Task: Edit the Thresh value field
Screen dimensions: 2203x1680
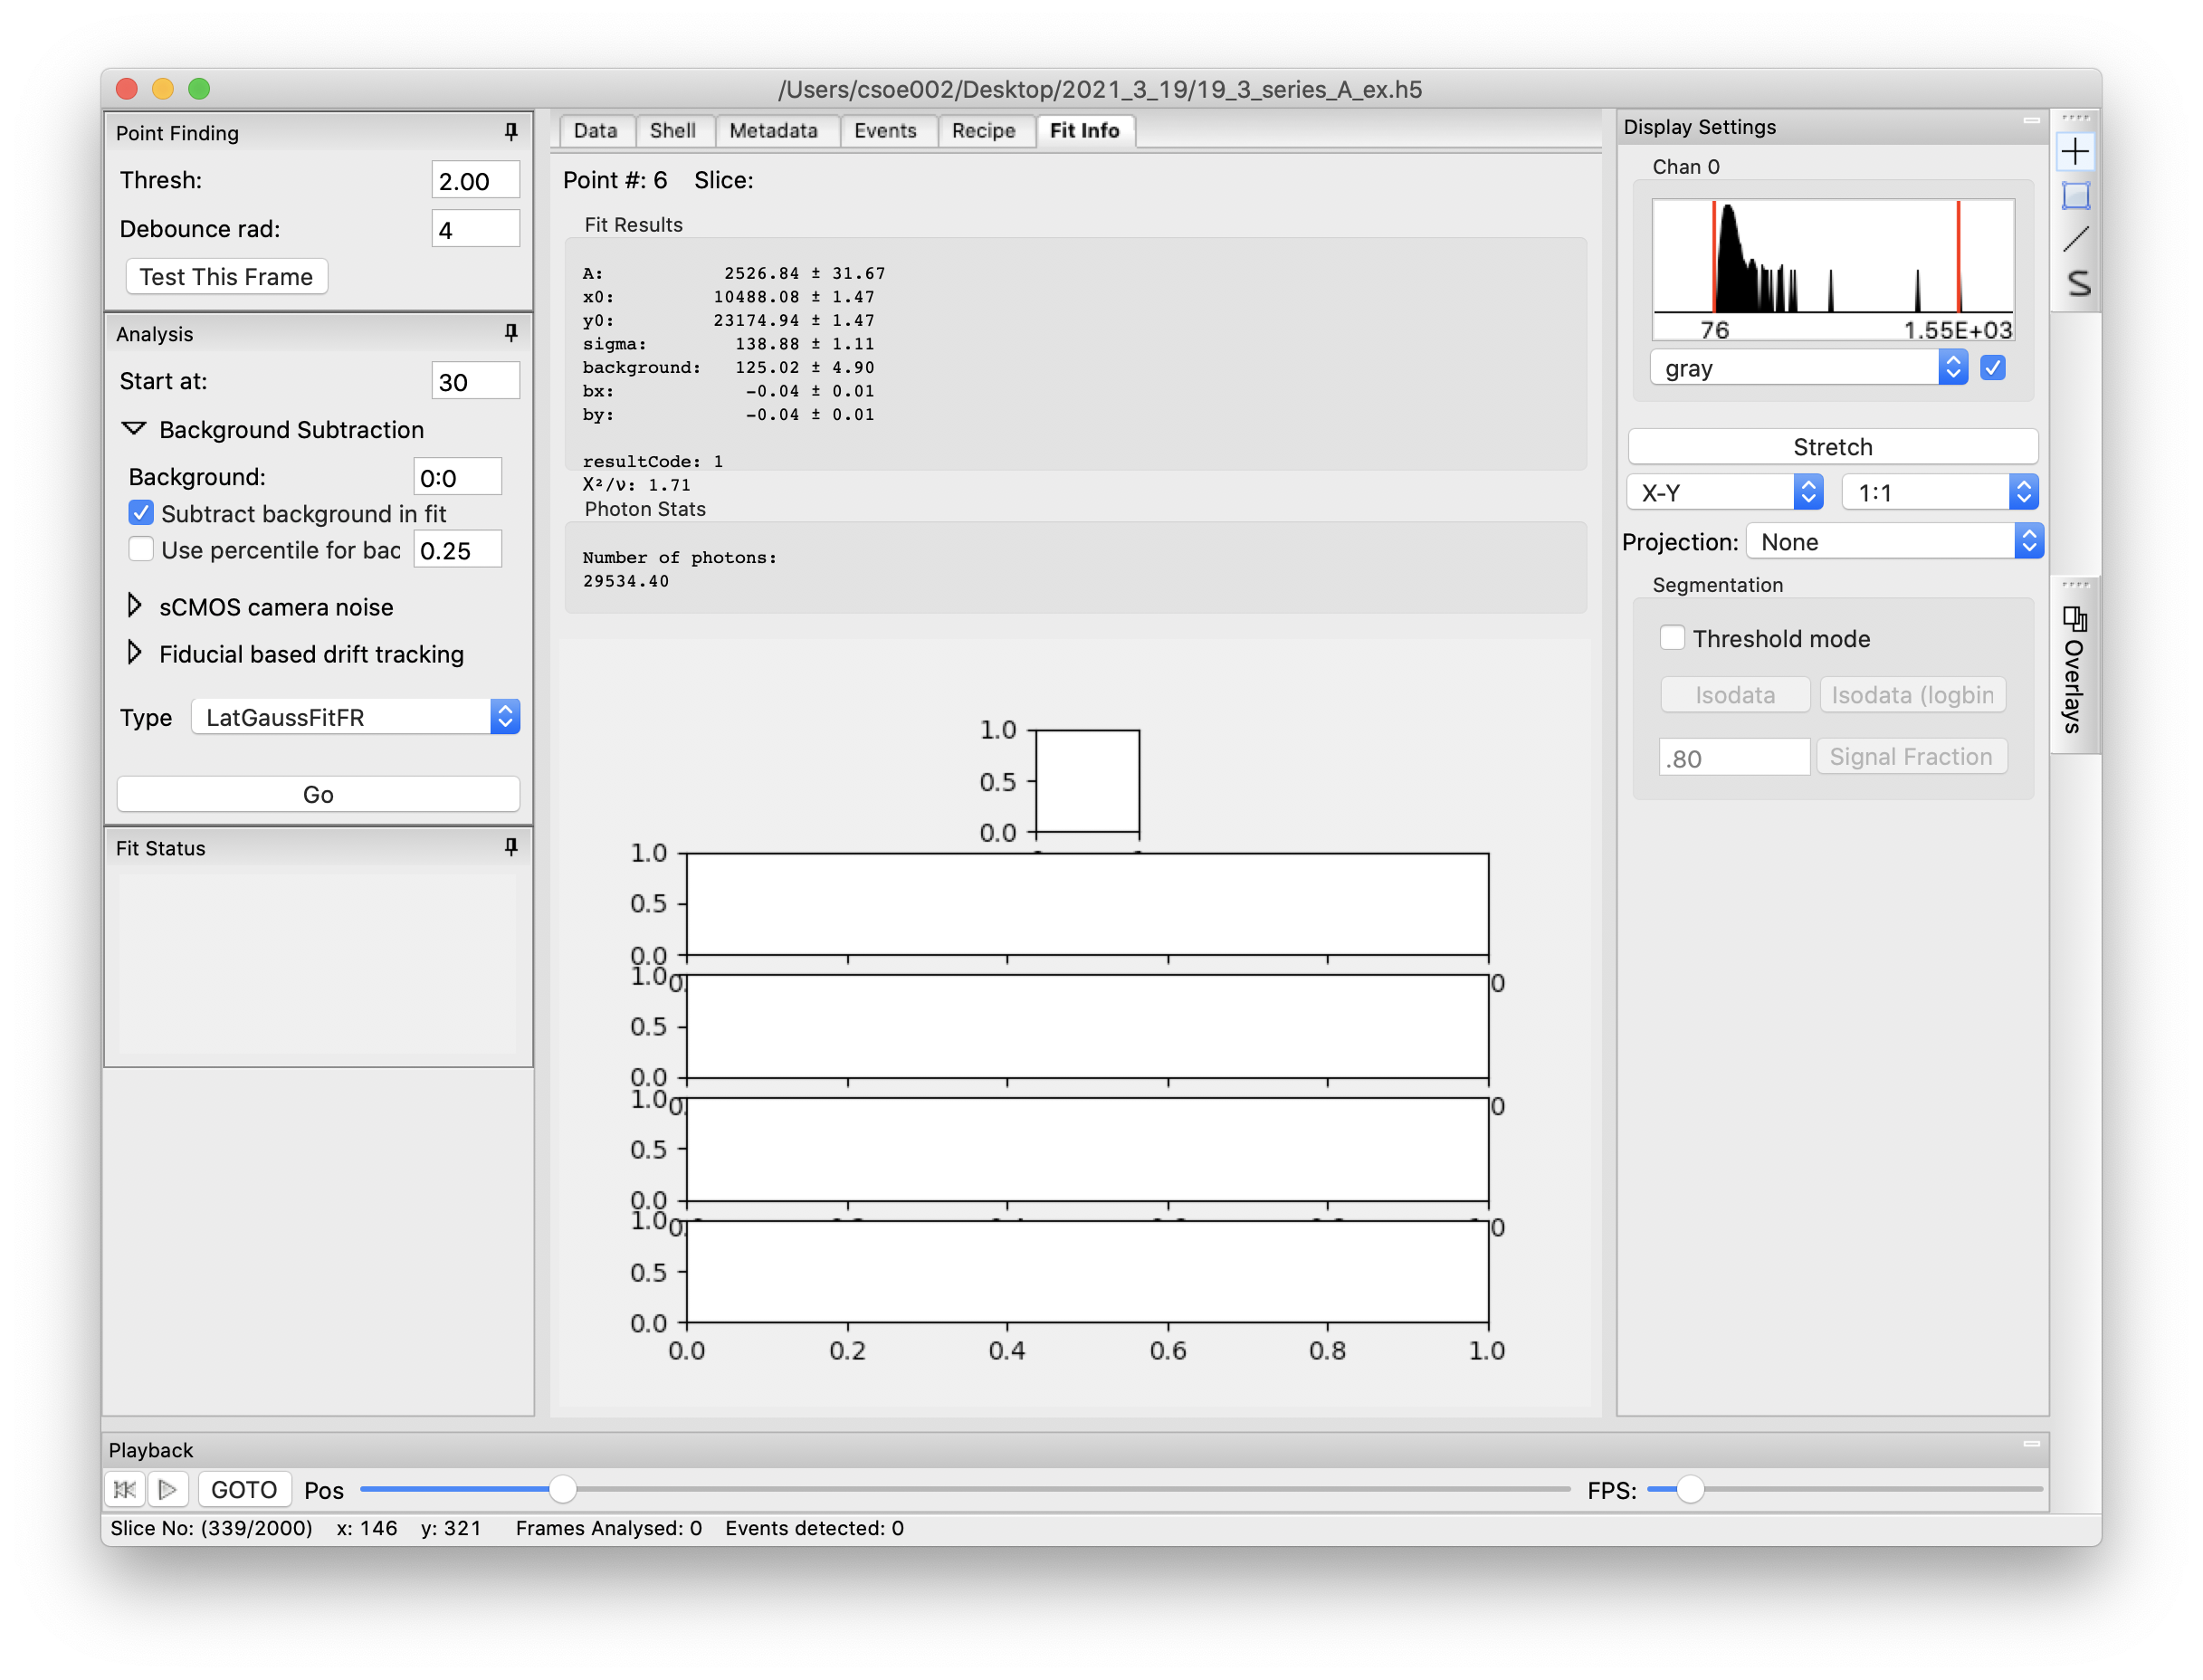Action: coord(474,180)
